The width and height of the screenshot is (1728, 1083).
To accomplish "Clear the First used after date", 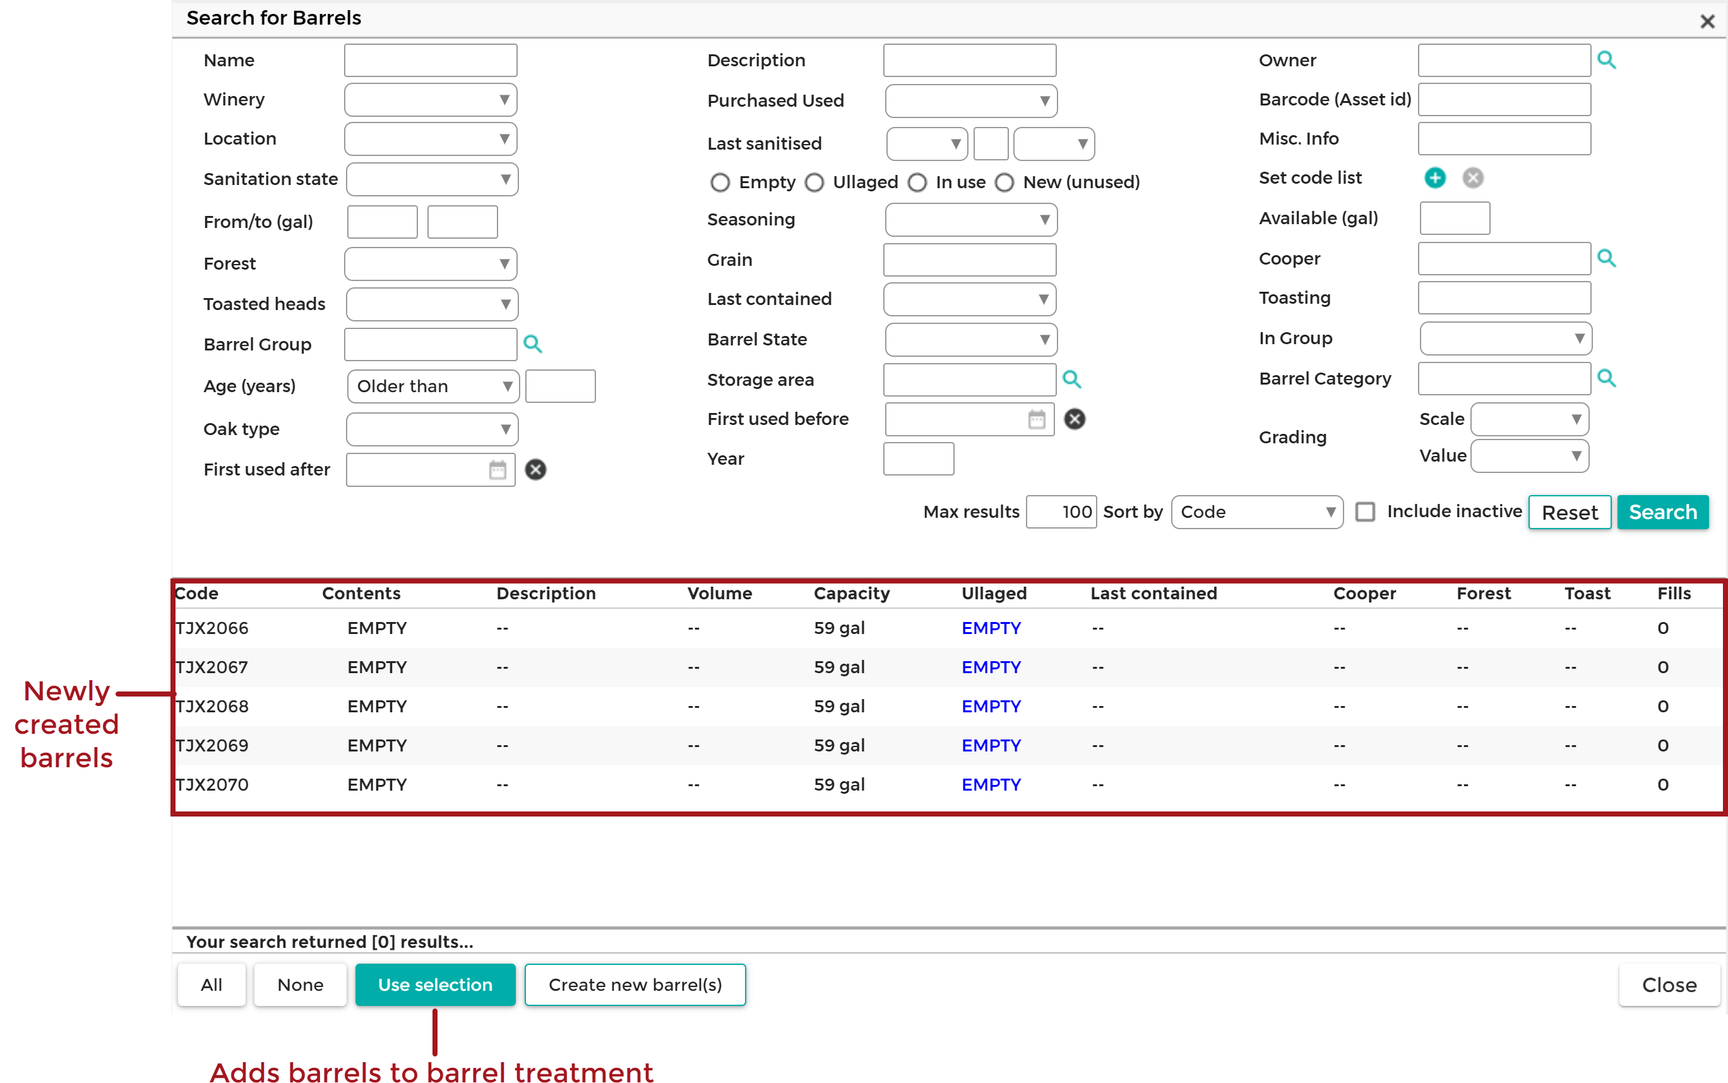I will click(535, 470).
